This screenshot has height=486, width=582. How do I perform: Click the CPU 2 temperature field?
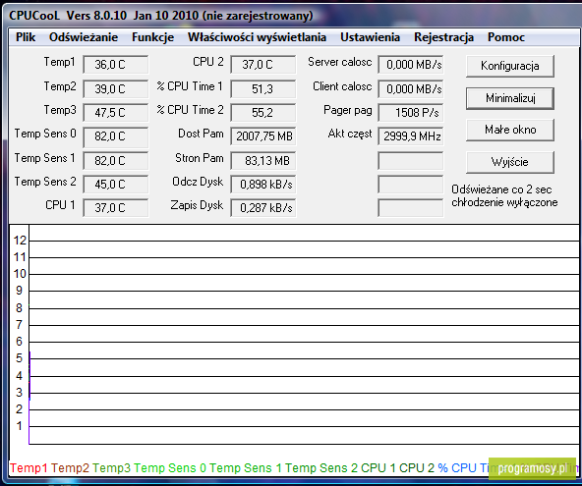coord(263,65)
